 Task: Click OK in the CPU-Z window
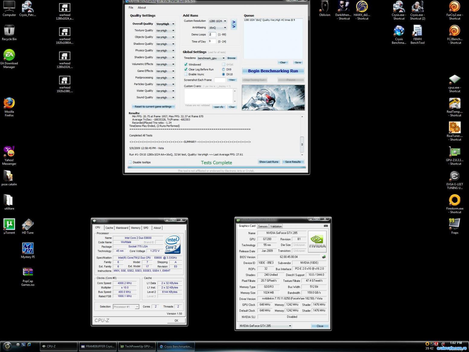click(176, 321)
